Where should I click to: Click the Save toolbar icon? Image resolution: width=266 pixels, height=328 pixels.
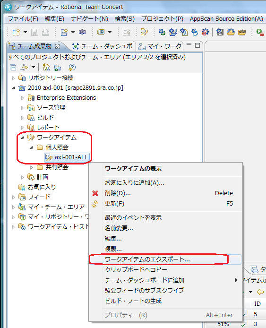(x=34, y=32)
